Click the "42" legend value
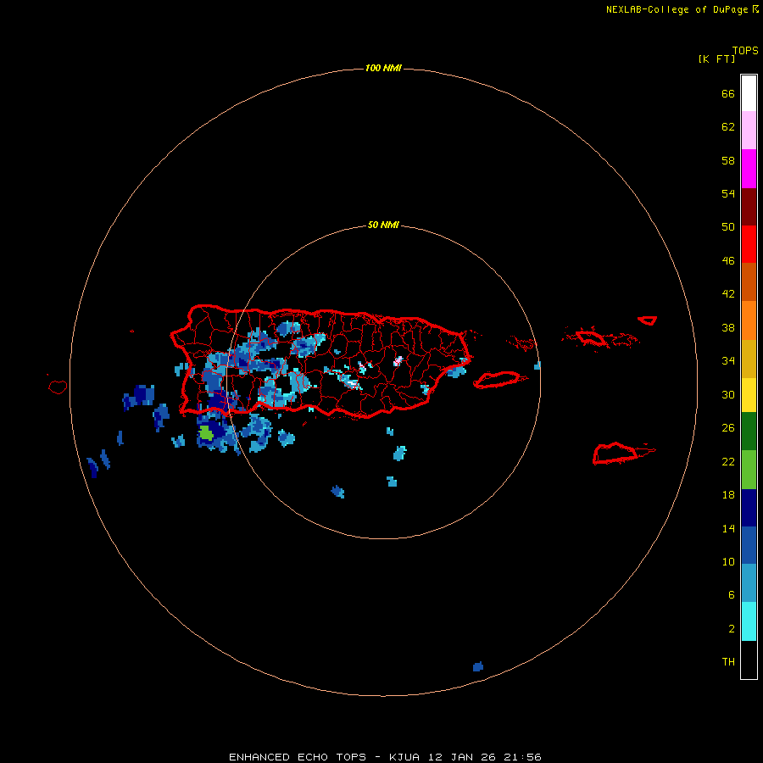 (728, 294)
